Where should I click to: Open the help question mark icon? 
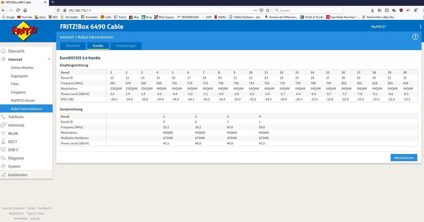[415, 37]
